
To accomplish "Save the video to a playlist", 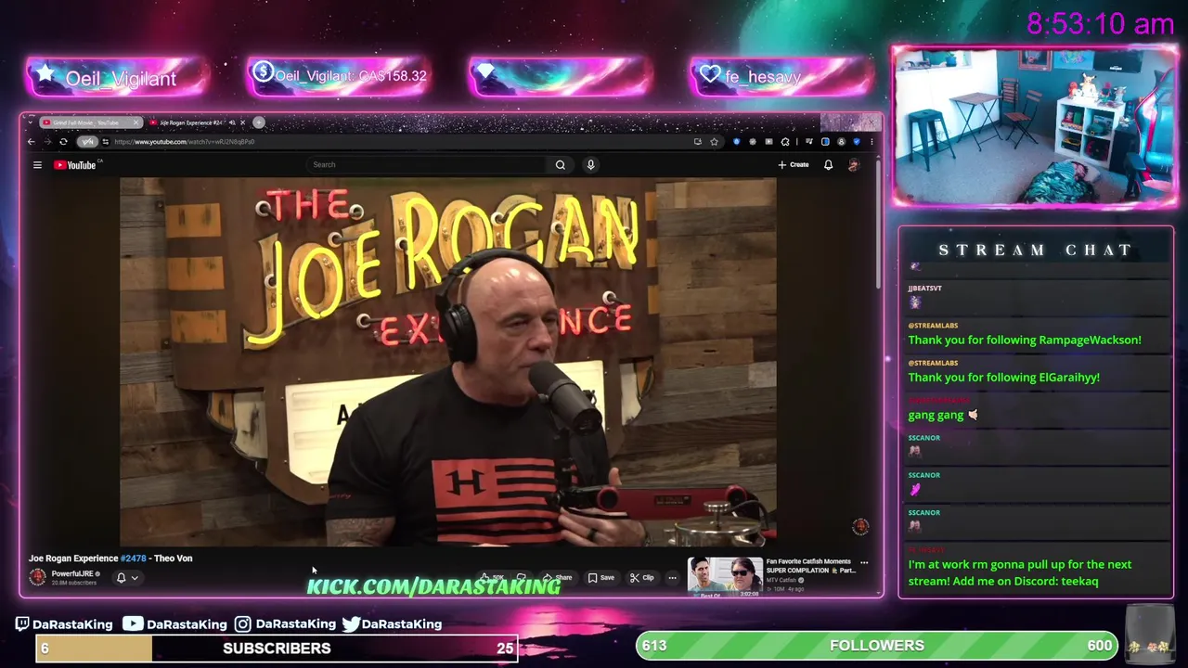I will coord(600,577).
